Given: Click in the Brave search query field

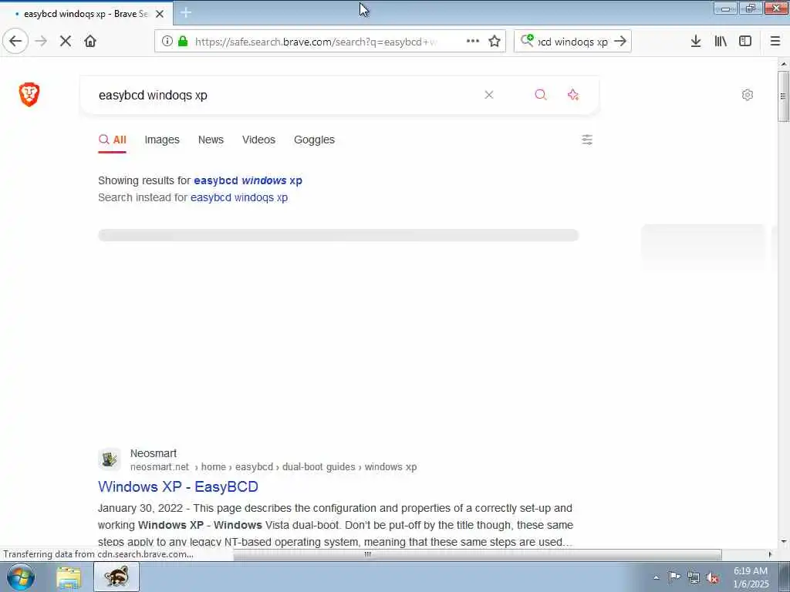Looking at the screenshot, I should coord(287,95).
